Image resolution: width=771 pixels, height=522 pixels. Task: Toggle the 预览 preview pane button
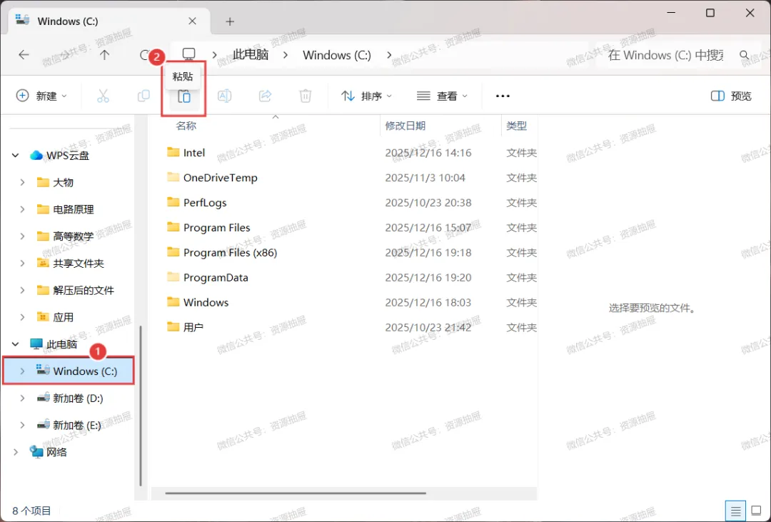(x=731, y=96)
